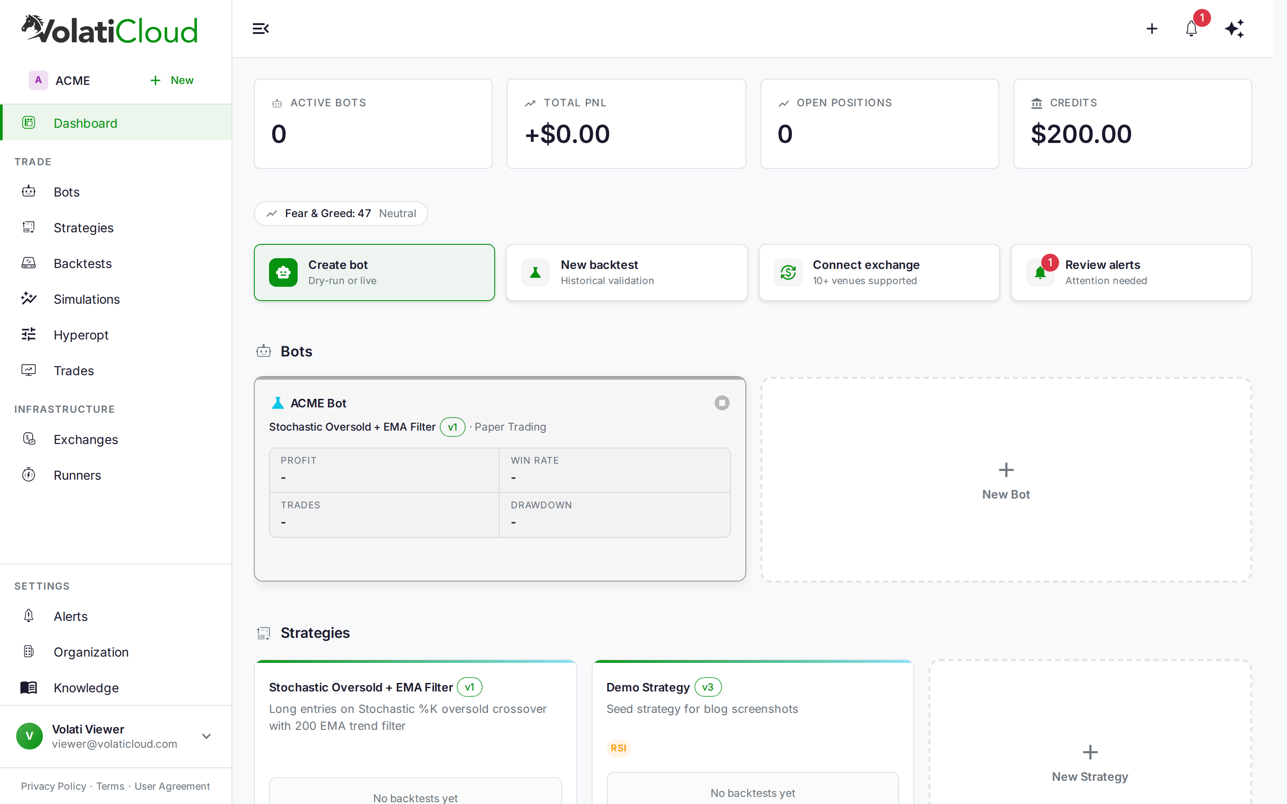Viewport: 1287px width, 804px height.
Task: Stop the ACME Bot with stop icon
Action: tap(722, 403)
